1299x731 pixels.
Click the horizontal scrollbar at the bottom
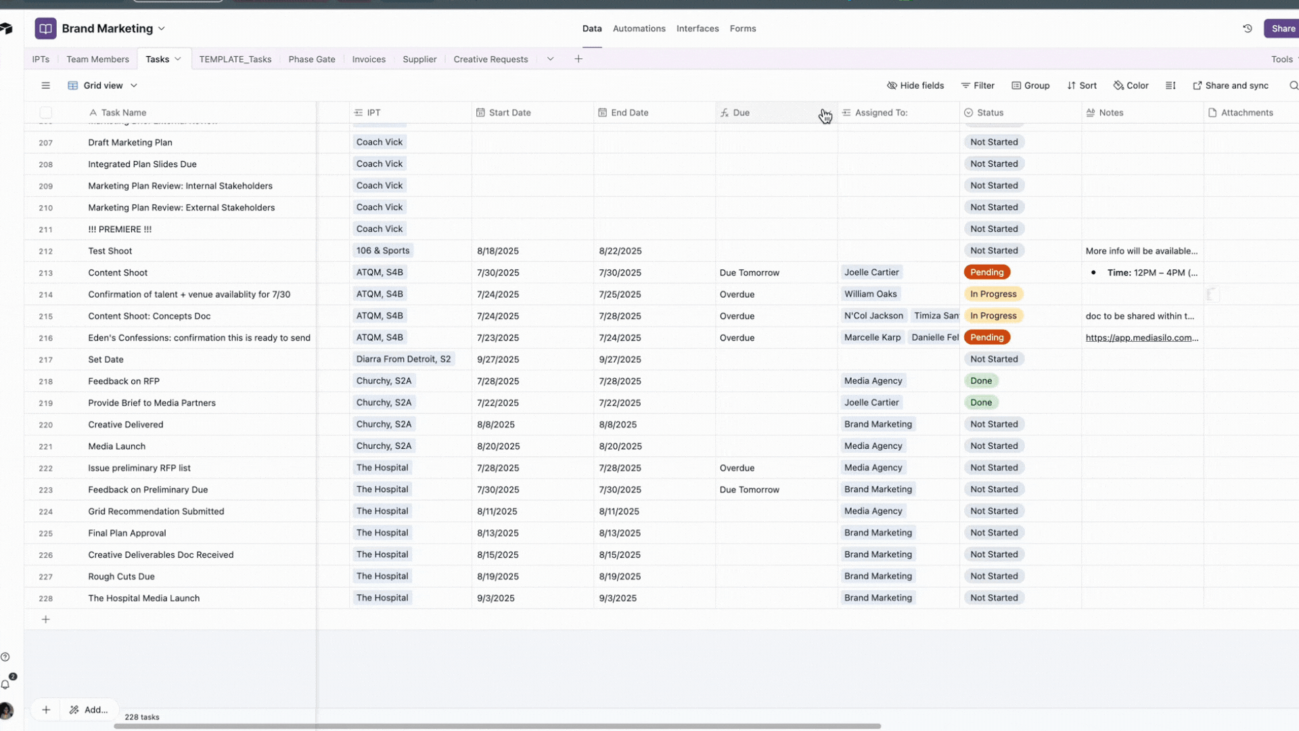(497, 726)
